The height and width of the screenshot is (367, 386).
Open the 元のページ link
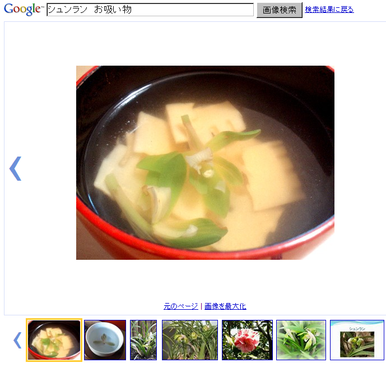[x=181, y=306]
